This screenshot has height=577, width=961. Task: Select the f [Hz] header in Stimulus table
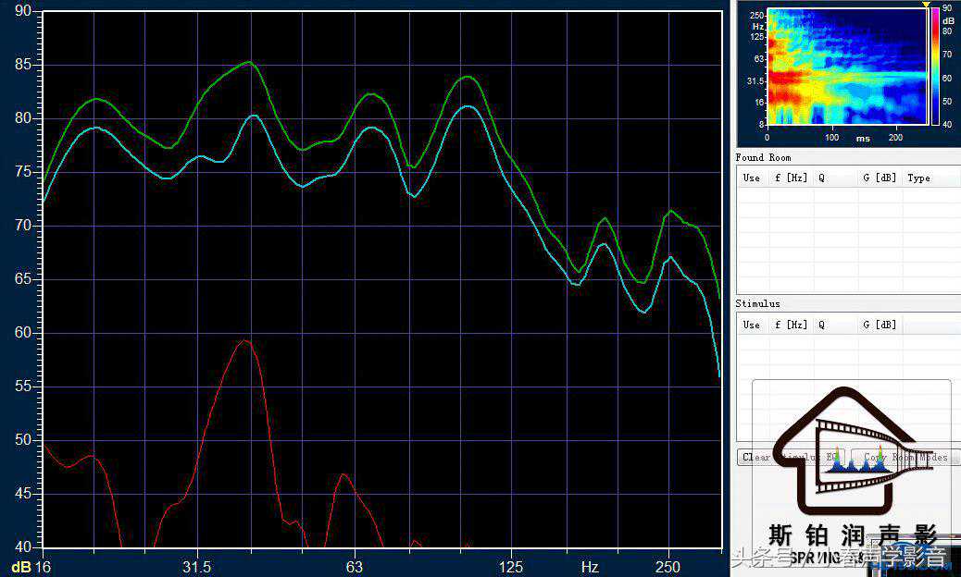[791, 325]
